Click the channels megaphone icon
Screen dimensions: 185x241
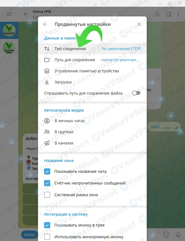tap(47, 143)
